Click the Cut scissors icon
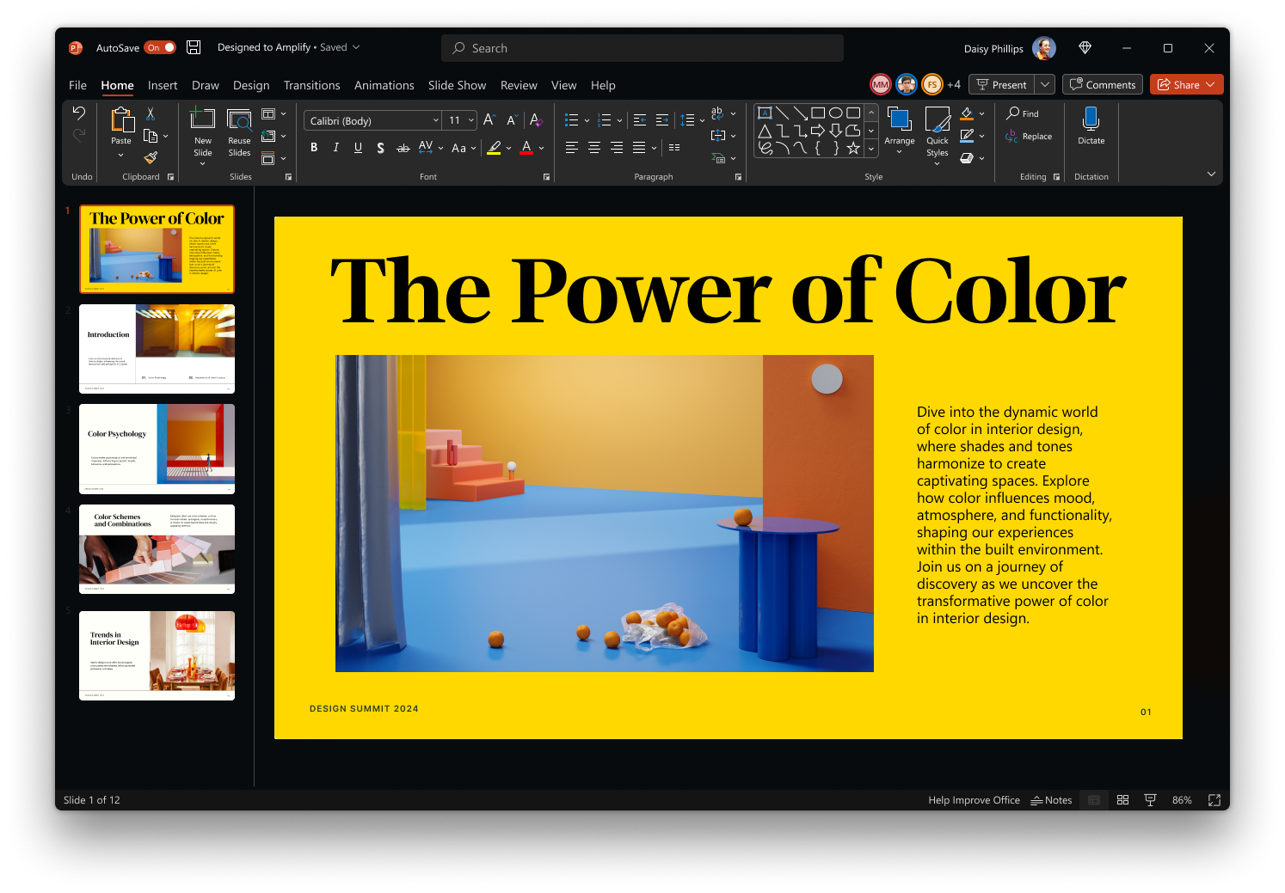The width and height of the screenshot is (1285, 893). click(151, 113)
